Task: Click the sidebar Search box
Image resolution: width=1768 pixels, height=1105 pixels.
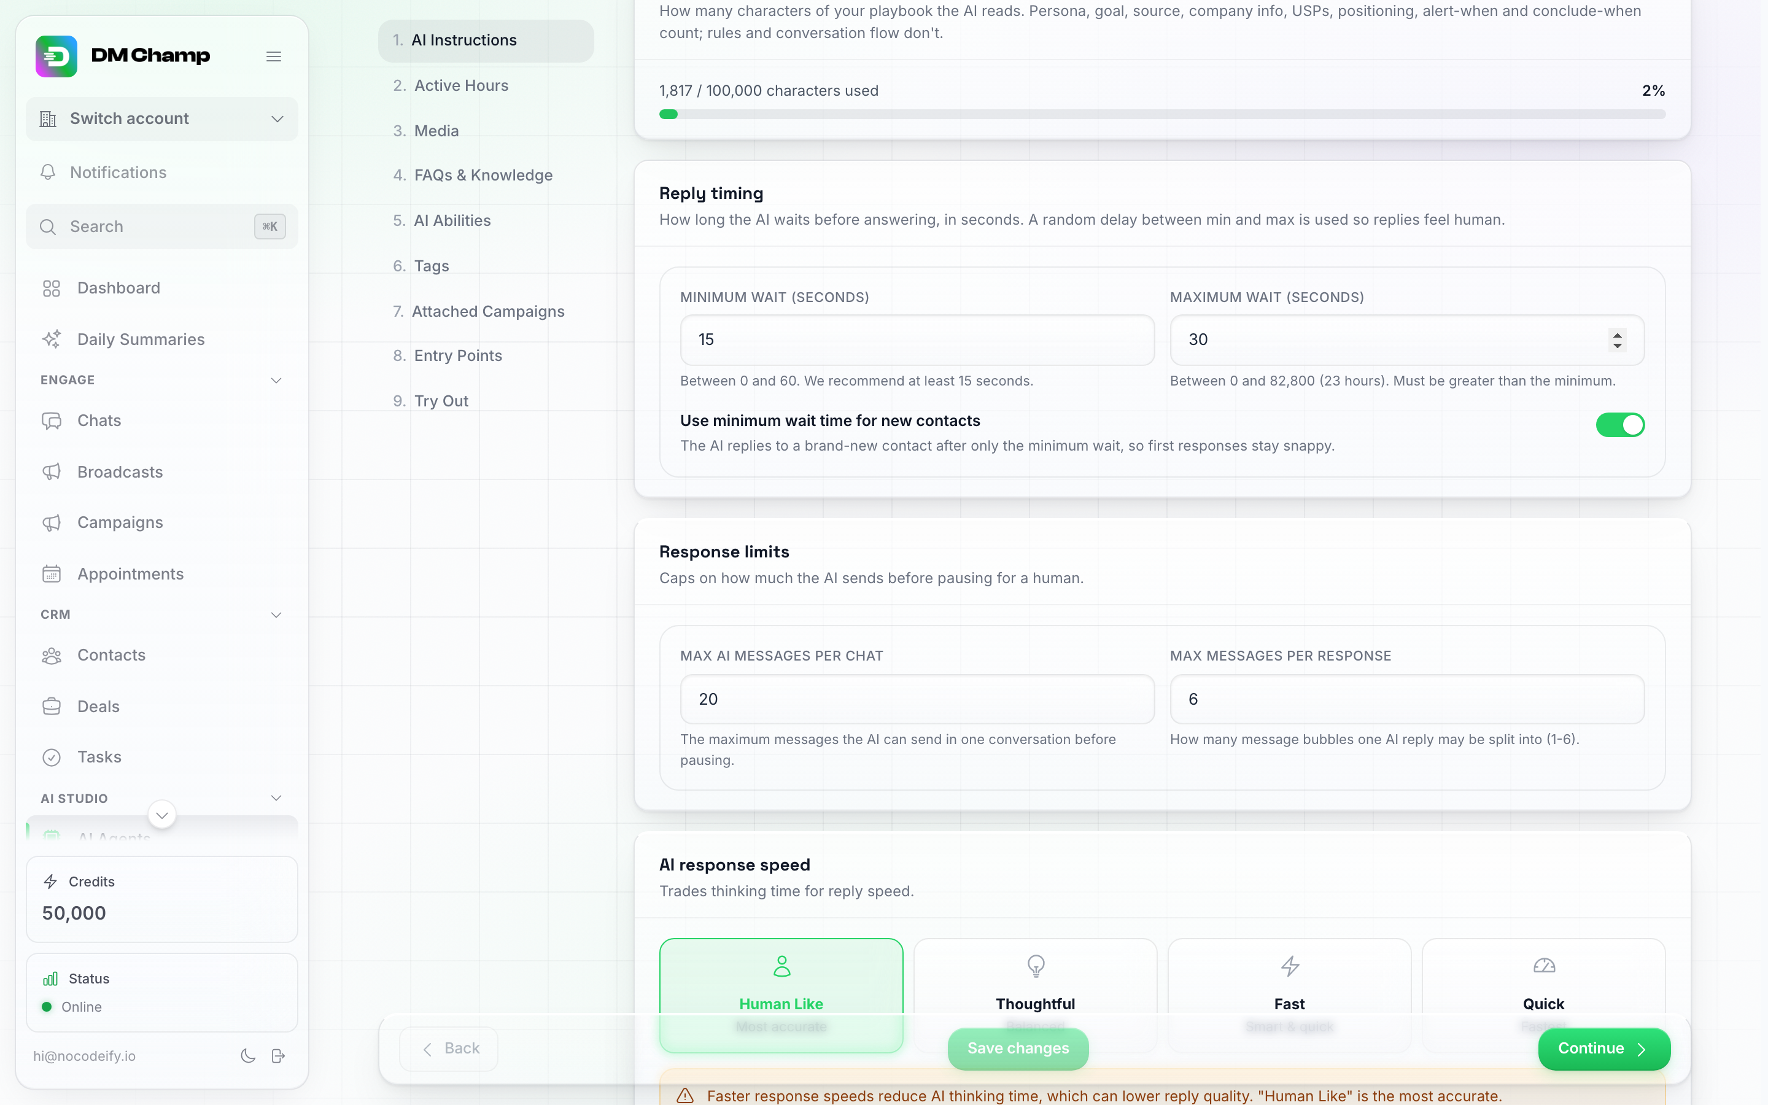Action: (162, 227)
